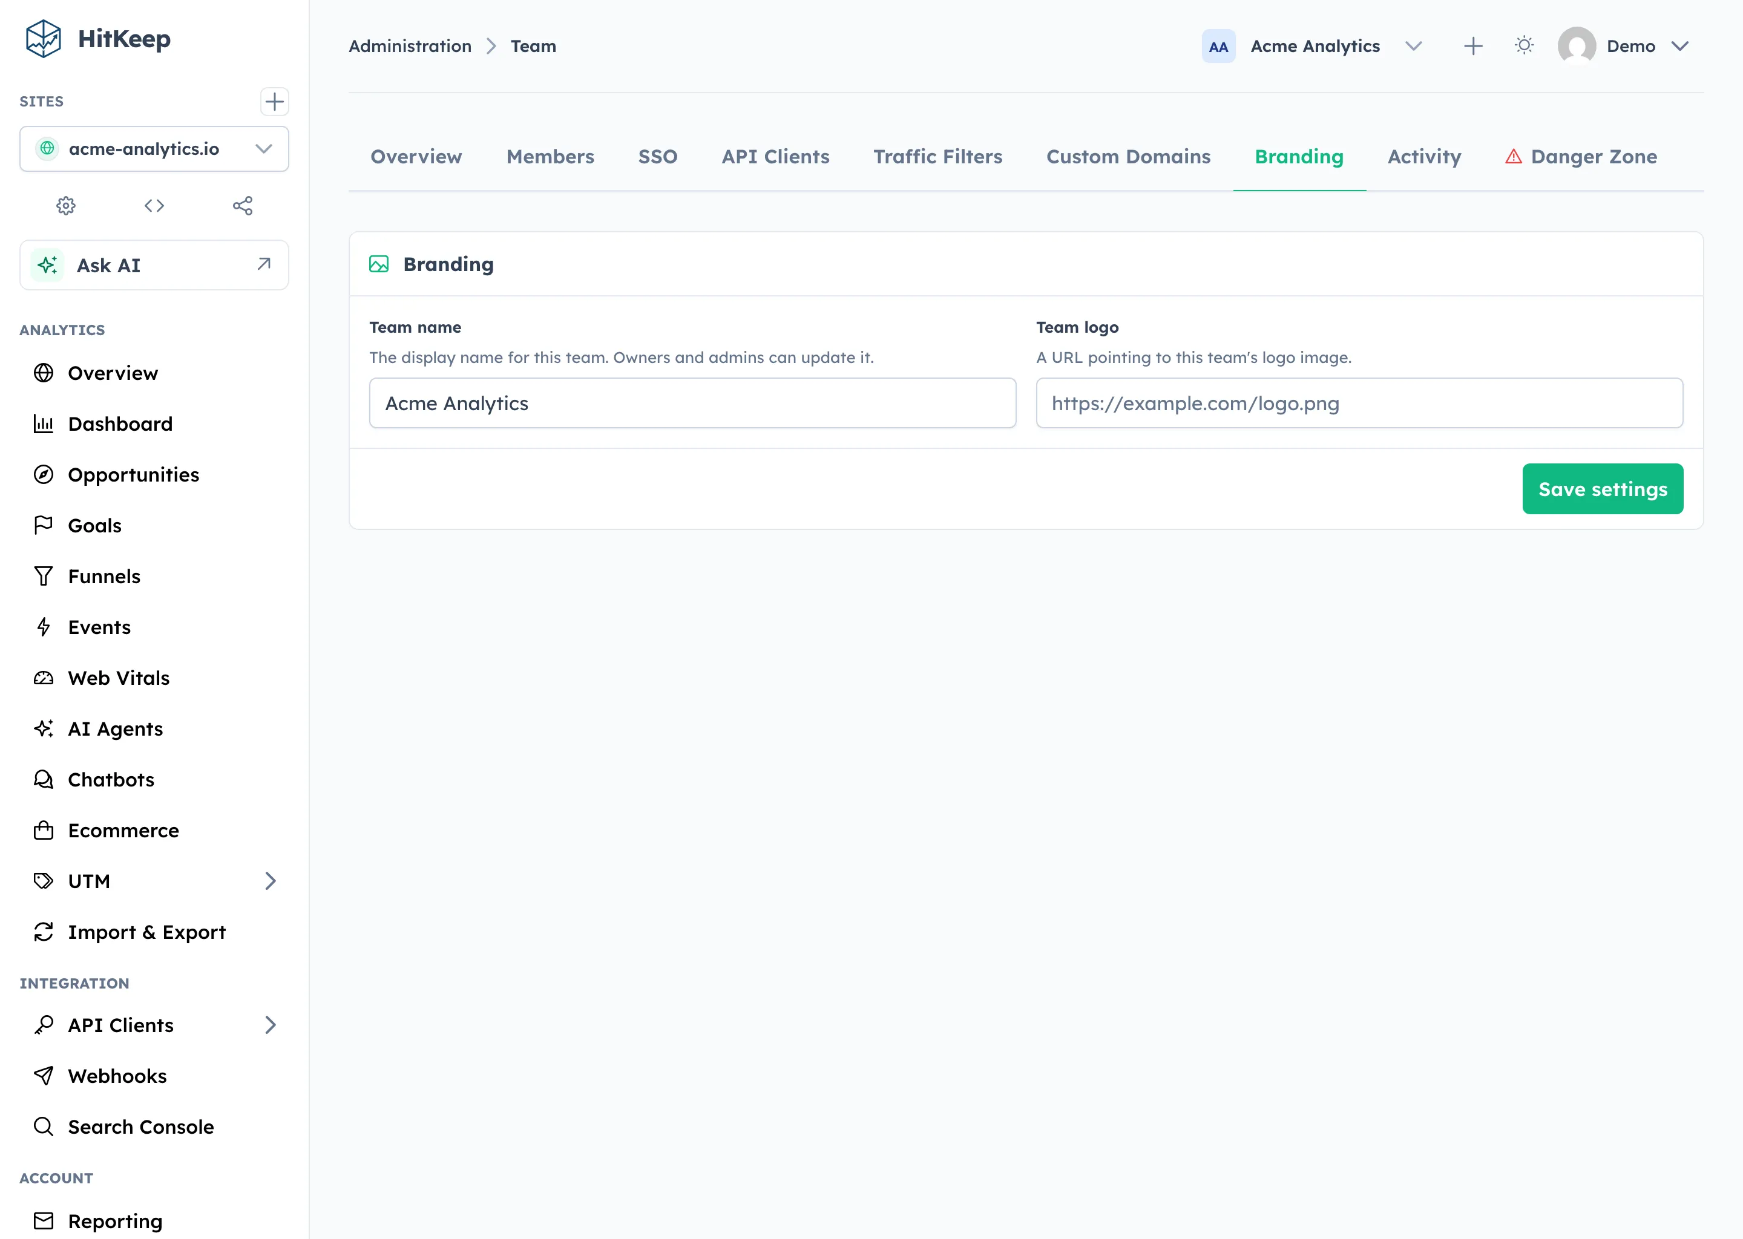
Task: Open the Danger Zone tab
Action: coord(1580,157)
